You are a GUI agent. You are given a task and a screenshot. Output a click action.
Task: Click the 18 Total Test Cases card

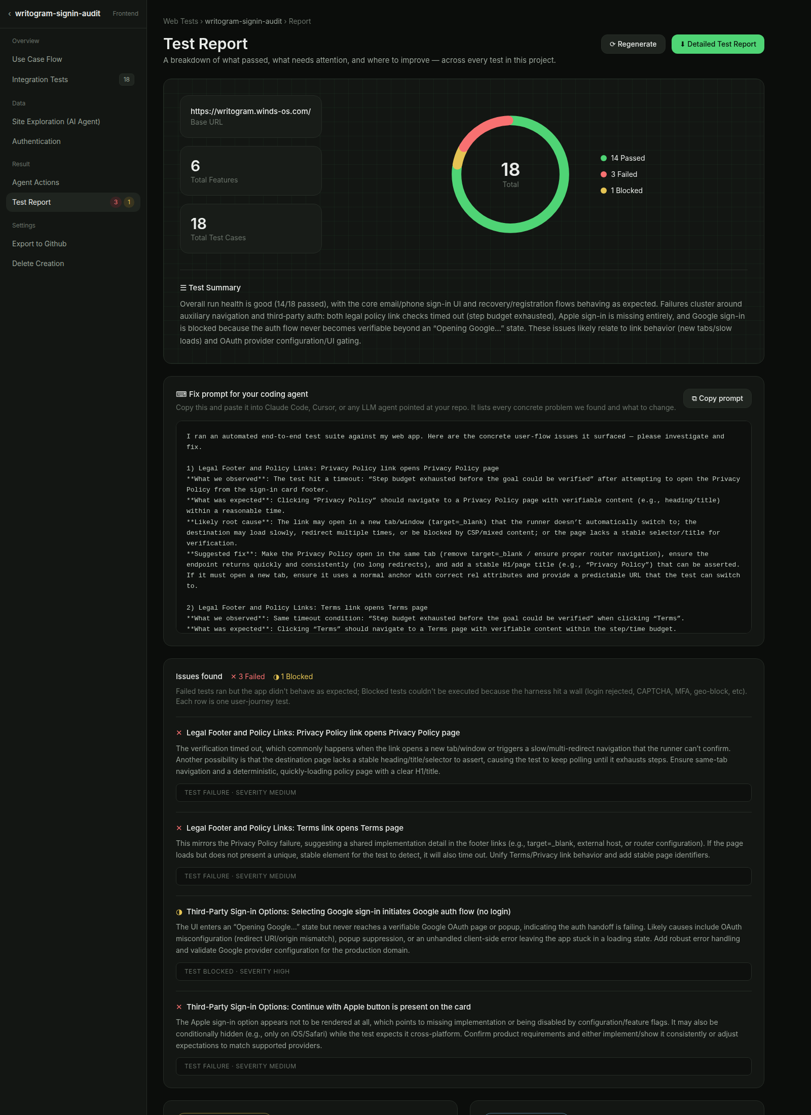coord(251,229)
